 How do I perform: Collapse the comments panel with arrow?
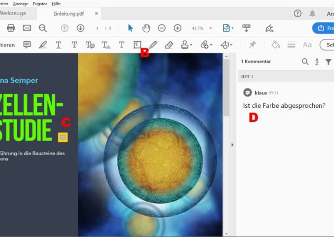click(x=233, y=145)
